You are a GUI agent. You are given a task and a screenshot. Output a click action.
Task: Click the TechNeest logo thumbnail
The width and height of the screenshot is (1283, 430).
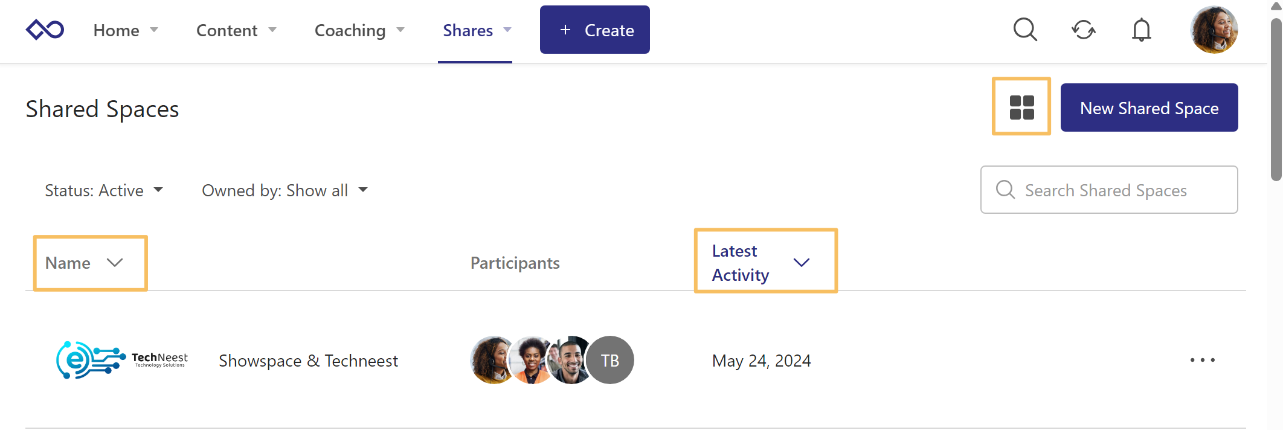(122, 360)
